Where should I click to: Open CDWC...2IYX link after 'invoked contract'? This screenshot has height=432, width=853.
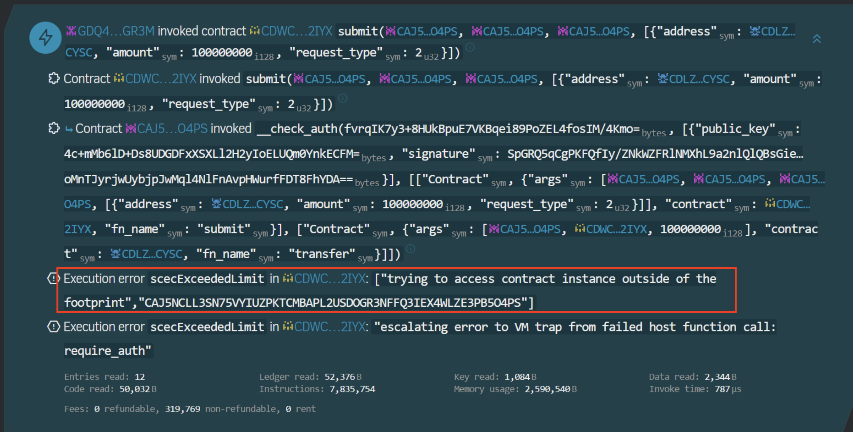(296, 31)
